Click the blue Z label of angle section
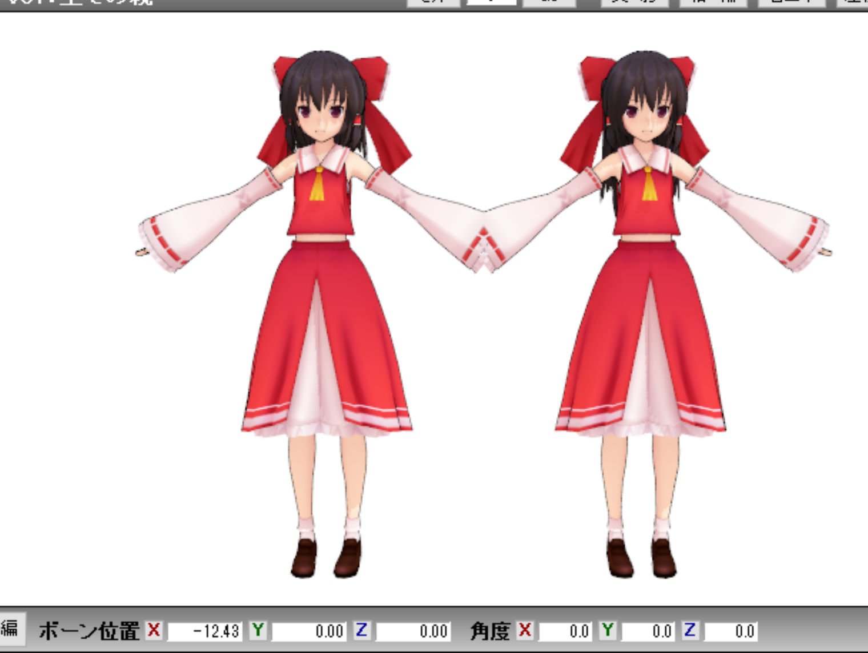Screen dimensions: 868x653 tap(690, 630)
